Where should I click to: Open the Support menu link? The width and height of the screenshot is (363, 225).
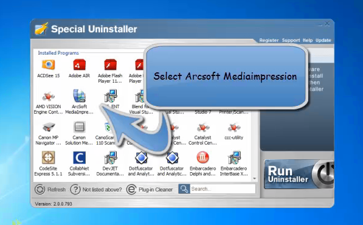point(291,40)
